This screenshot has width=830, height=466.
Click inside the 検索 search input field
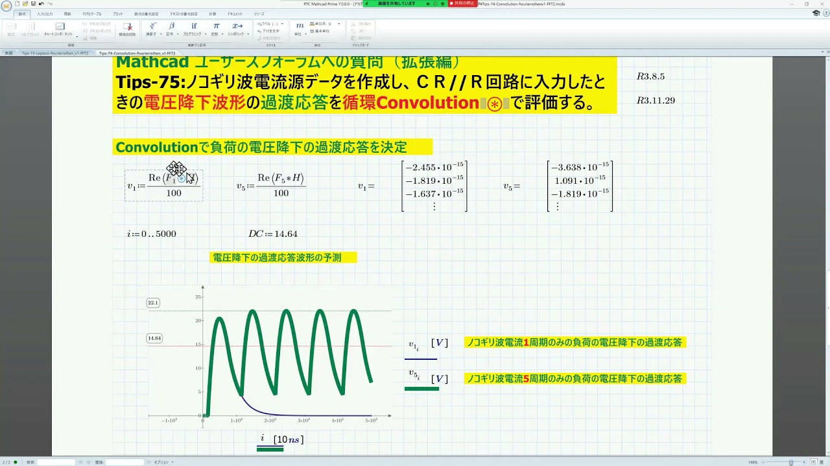click(56, 462)
